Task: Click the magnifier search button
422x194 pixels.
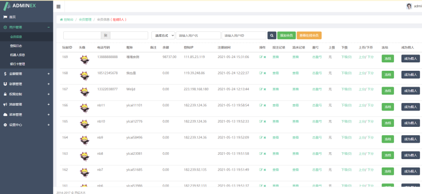Action: pyautogui.click(x=272, y=35)
